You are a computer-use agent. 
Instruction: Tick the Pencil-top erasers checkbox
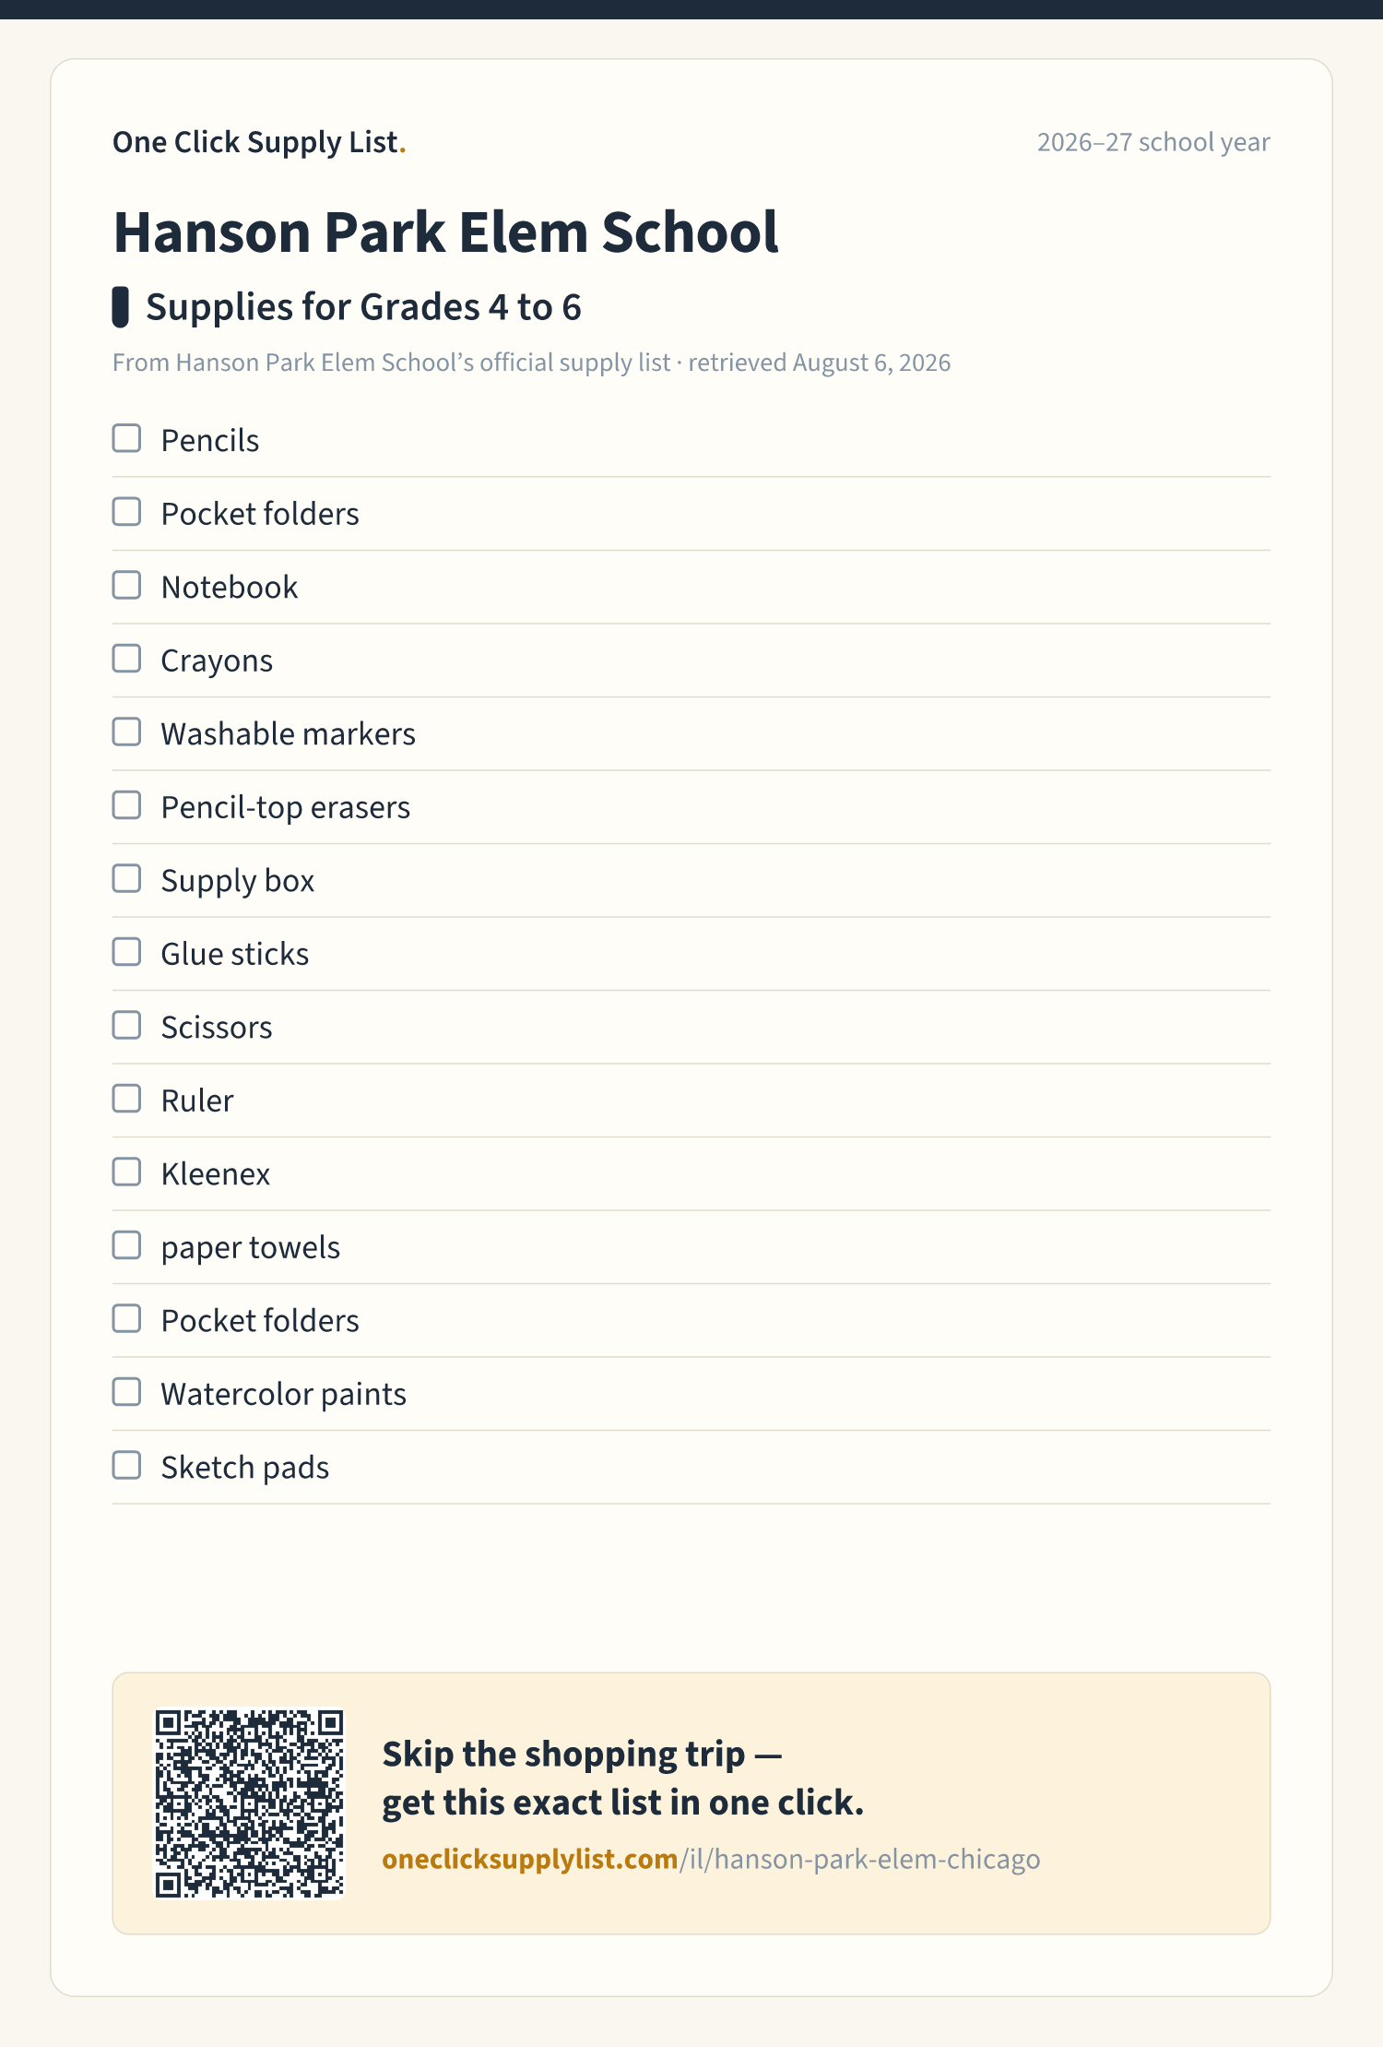point(126,805)
